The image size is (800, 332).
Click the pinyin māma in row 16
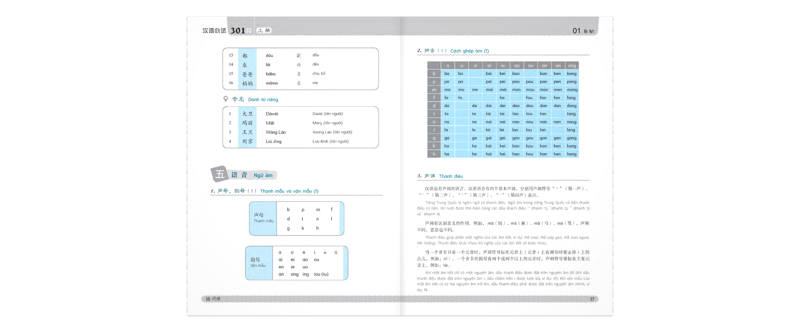(272, 83)
